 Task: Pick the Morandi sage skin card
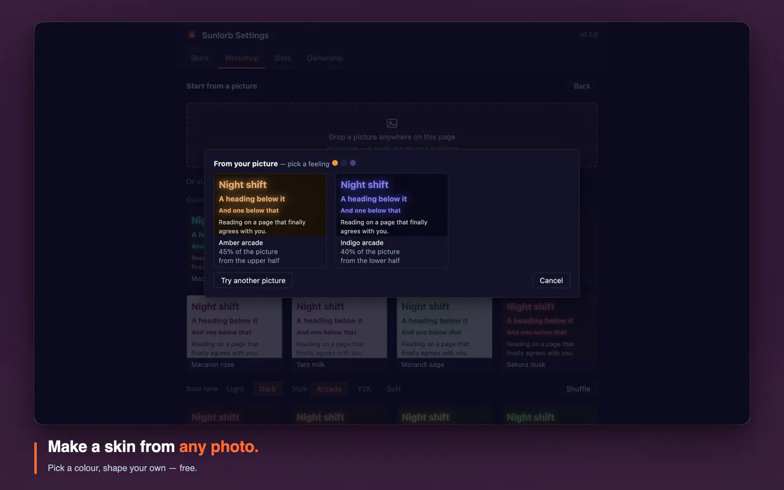click(445, 334)
